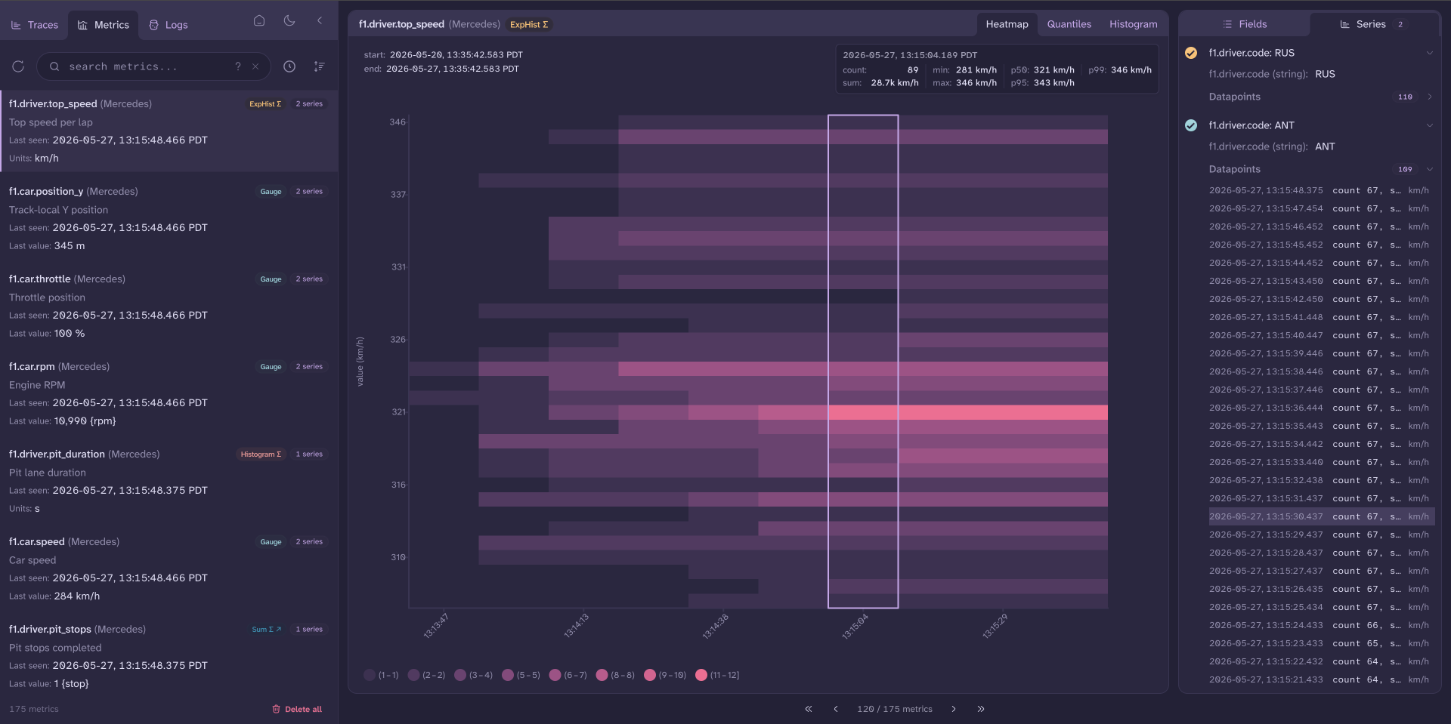Go to the previous metrics page

836,709
